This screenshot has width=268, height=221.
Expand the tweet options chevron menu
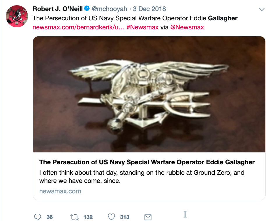point(262,9)
